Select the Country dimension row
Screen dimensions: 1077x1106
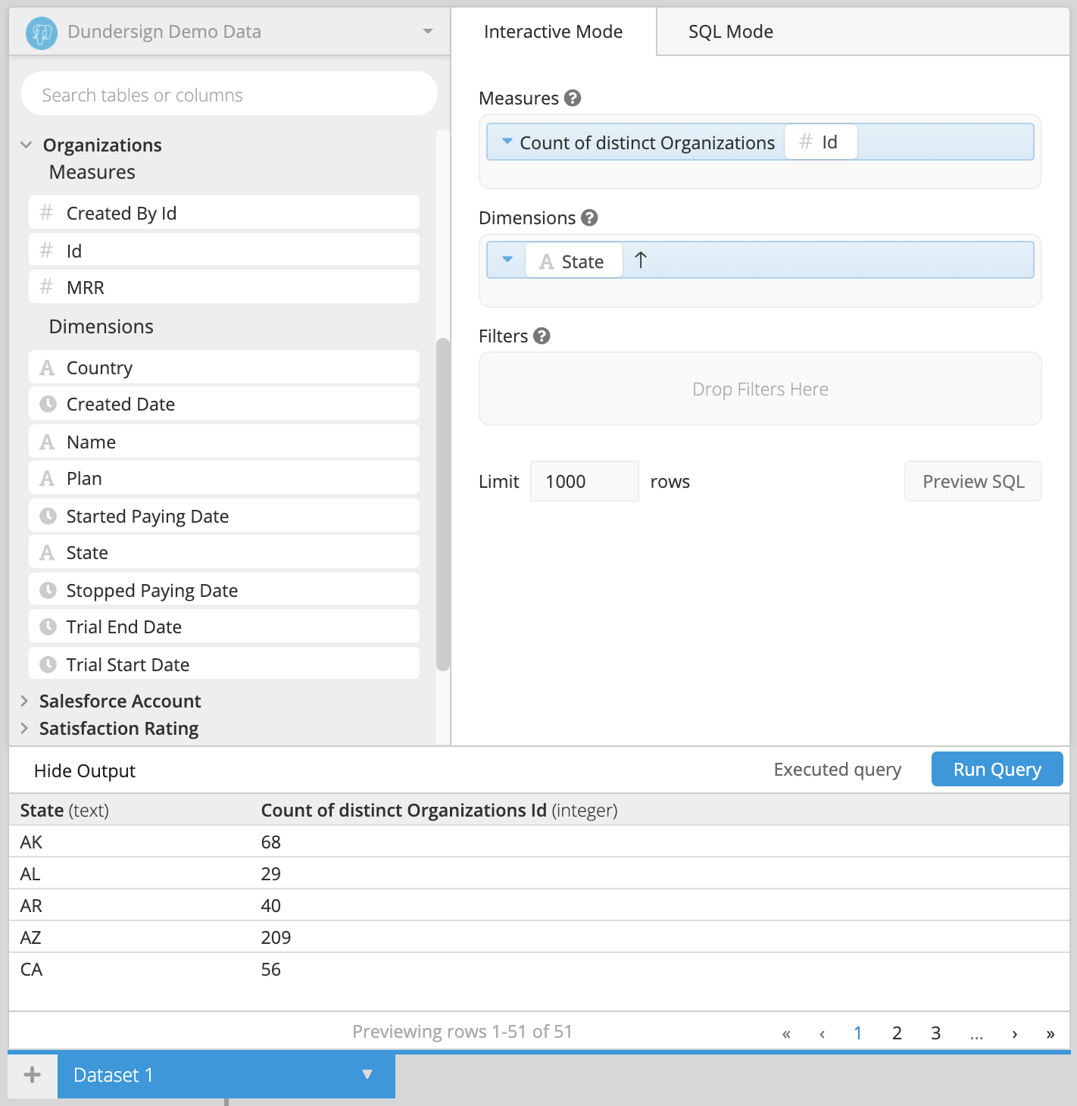[224, 367]
